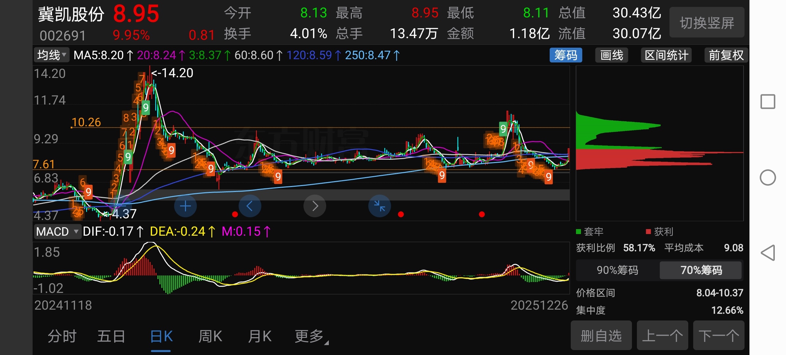Screen dimensions: 786x355
Task: Open the 均线 indicator dropdown
Action: [51, 55]
